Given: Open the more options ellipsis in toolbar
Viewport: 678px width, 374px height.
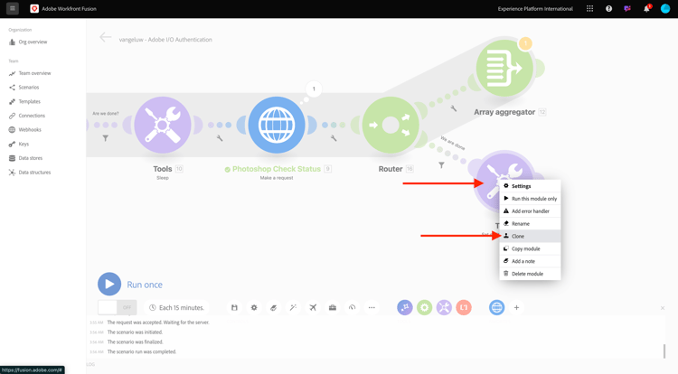Looking at the screenshot, I should pos(372,307).
